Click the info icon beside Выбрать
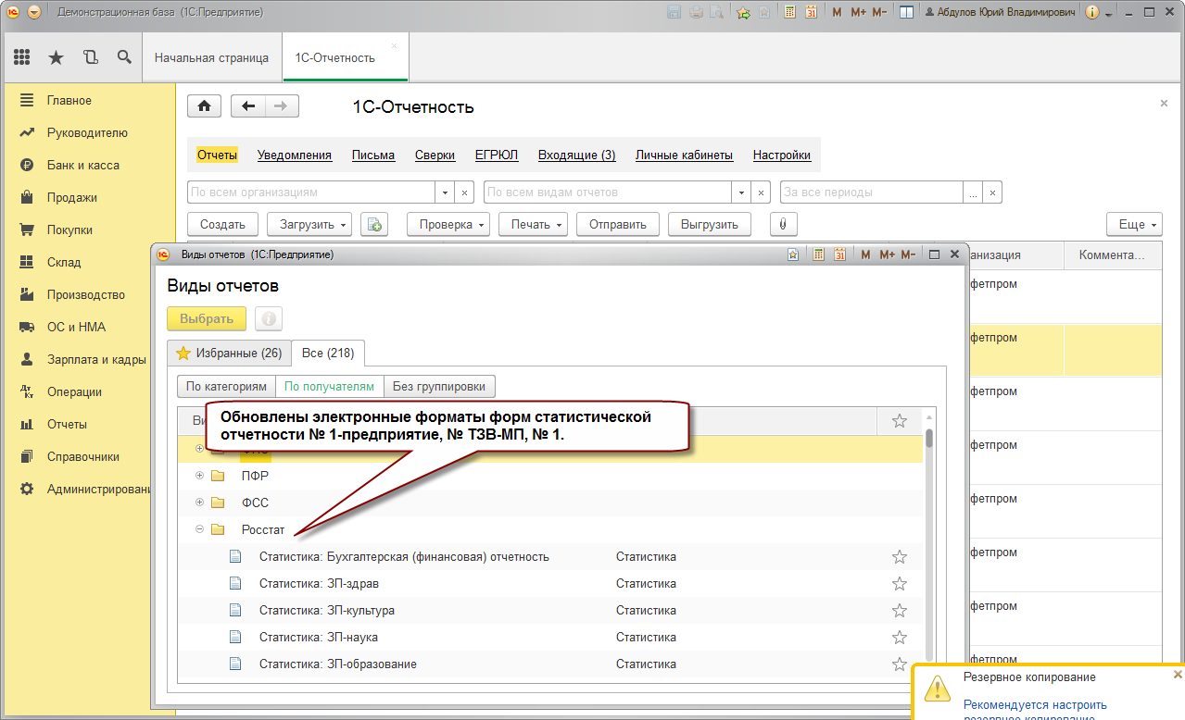This screenshot has height=720, width=1185. 269,318
